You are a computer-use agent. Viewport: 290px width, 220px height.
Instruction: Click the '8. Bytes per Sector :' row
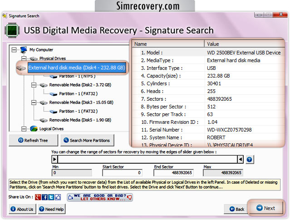[208, 107]
